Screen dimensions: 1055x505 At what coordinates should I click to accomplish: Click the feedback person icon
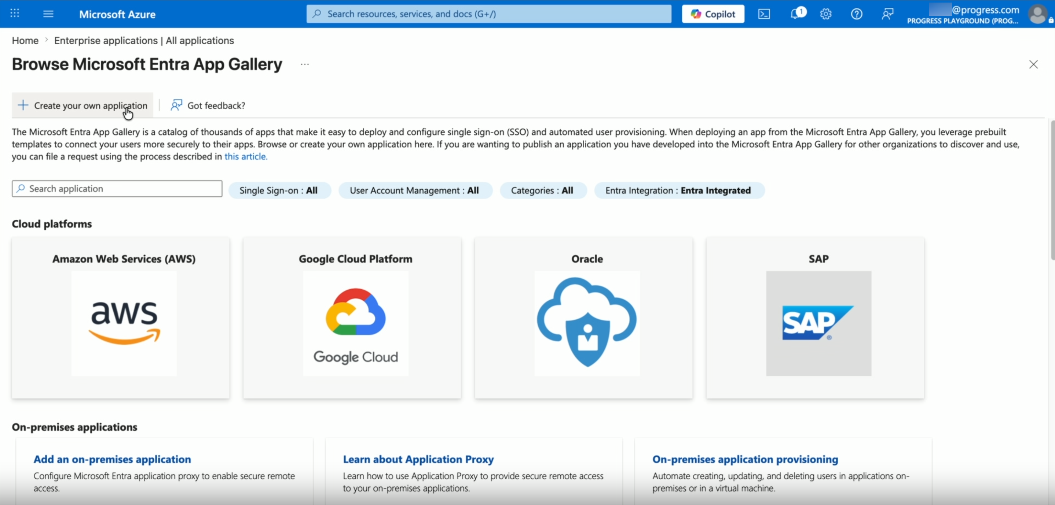(176, 105)
